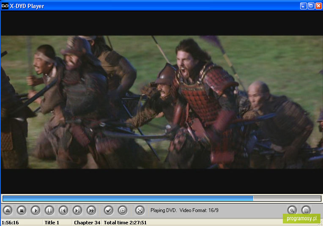Image resolution: width=323 pixels, height=226 pixels.
Task: Click the Play button
Action: [36, 210]
